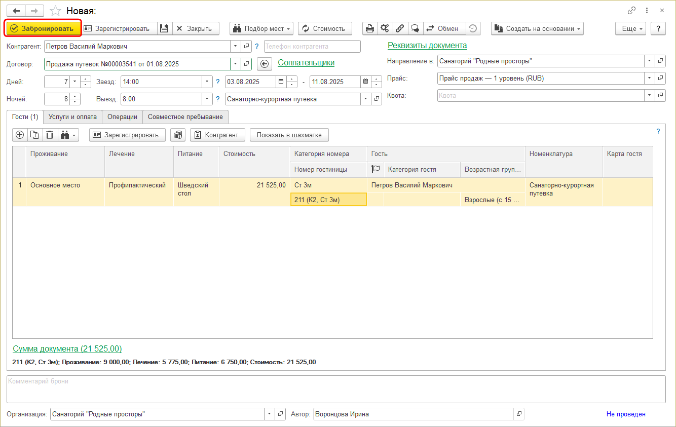Expand the Создать на основании menu

(x=537, y=29)
